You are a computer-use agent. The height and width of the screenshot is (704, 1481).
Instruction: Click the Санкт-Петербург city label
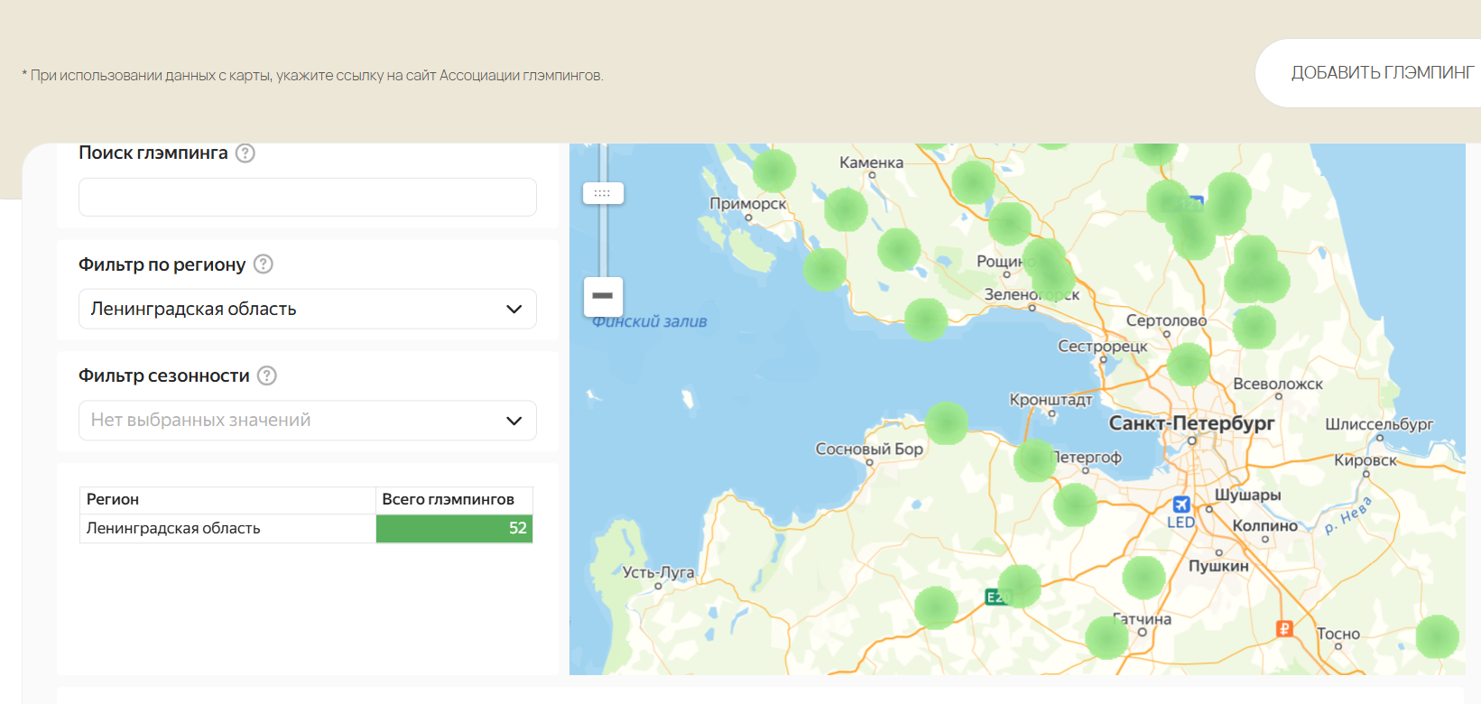(1191, 423)
